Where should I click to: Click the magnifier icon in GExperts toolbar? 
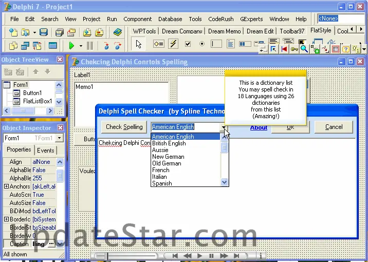pos(304,49)
